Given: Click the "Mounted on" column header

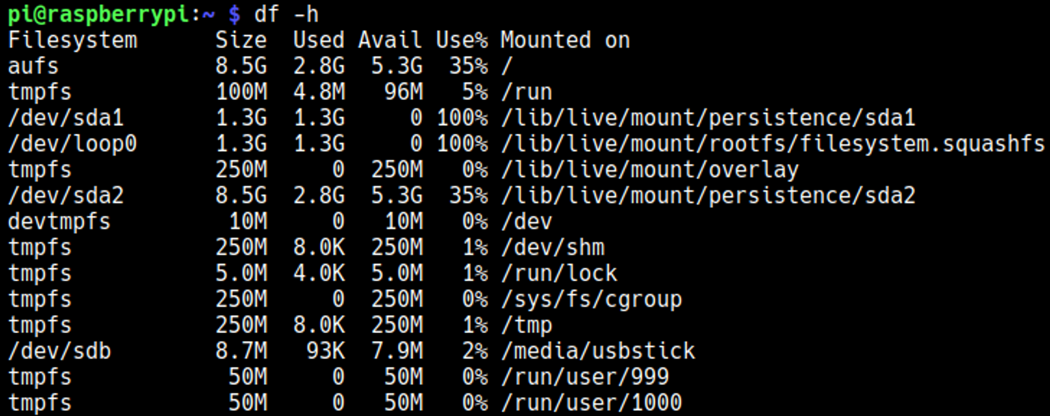Looking at the screenshot, I should point(565,40).
